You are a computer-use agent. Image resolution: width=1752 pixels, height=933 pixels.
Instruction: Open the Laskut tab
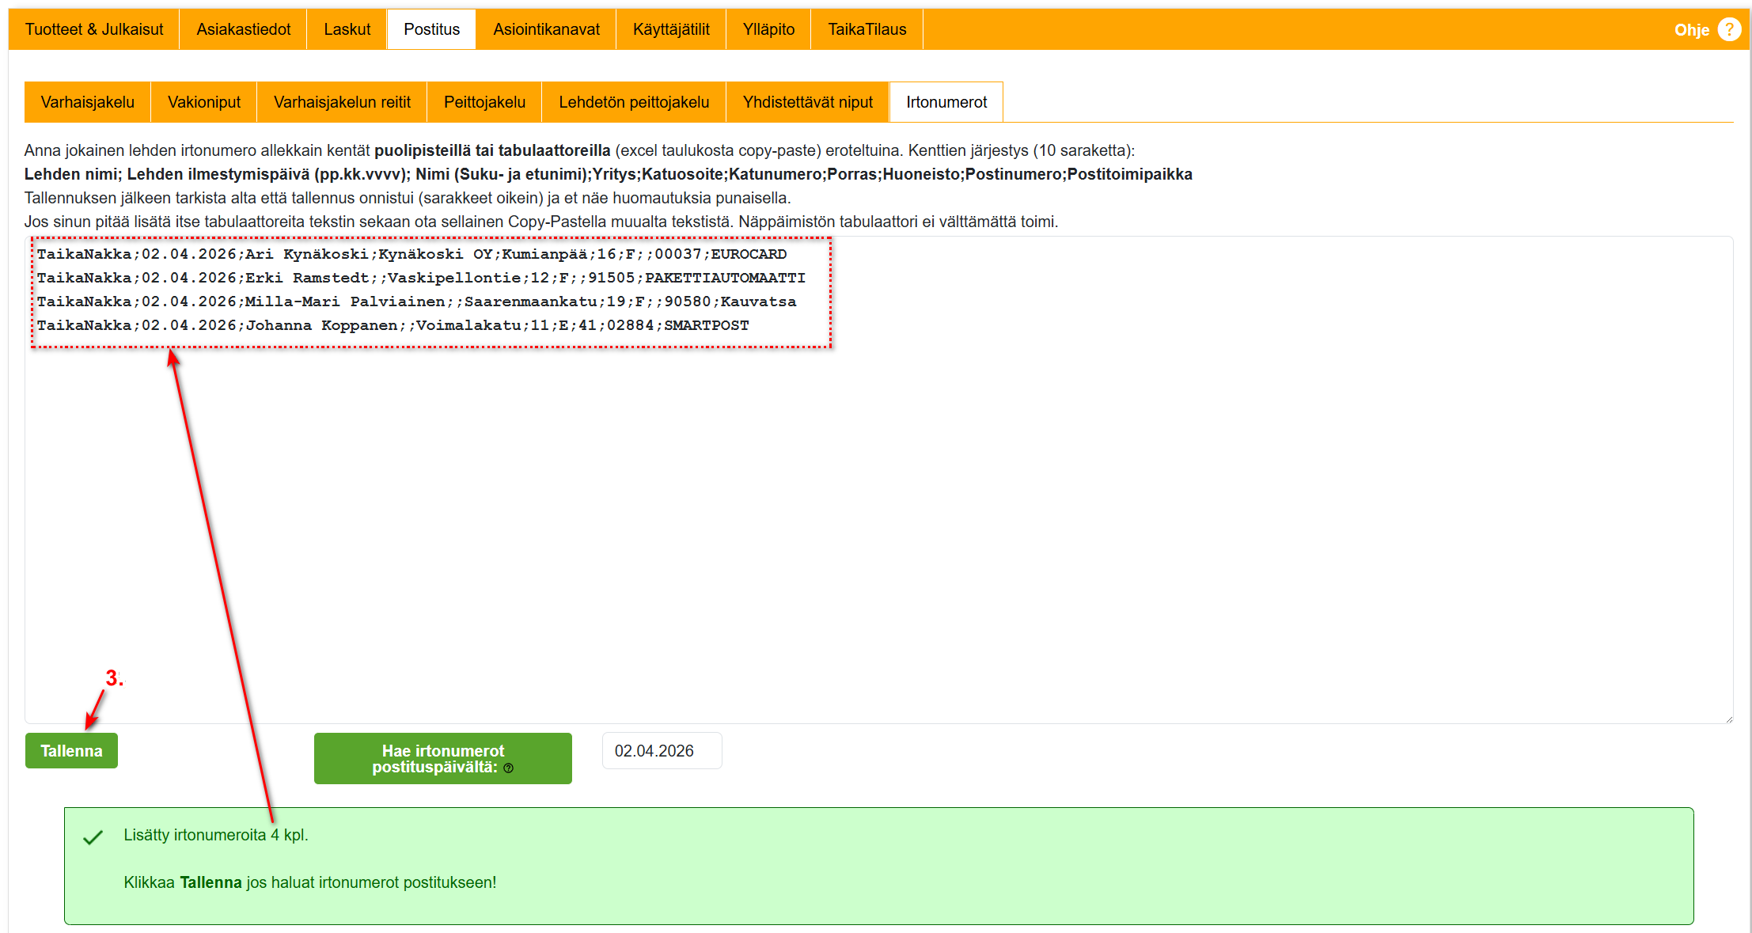(347, 29)
